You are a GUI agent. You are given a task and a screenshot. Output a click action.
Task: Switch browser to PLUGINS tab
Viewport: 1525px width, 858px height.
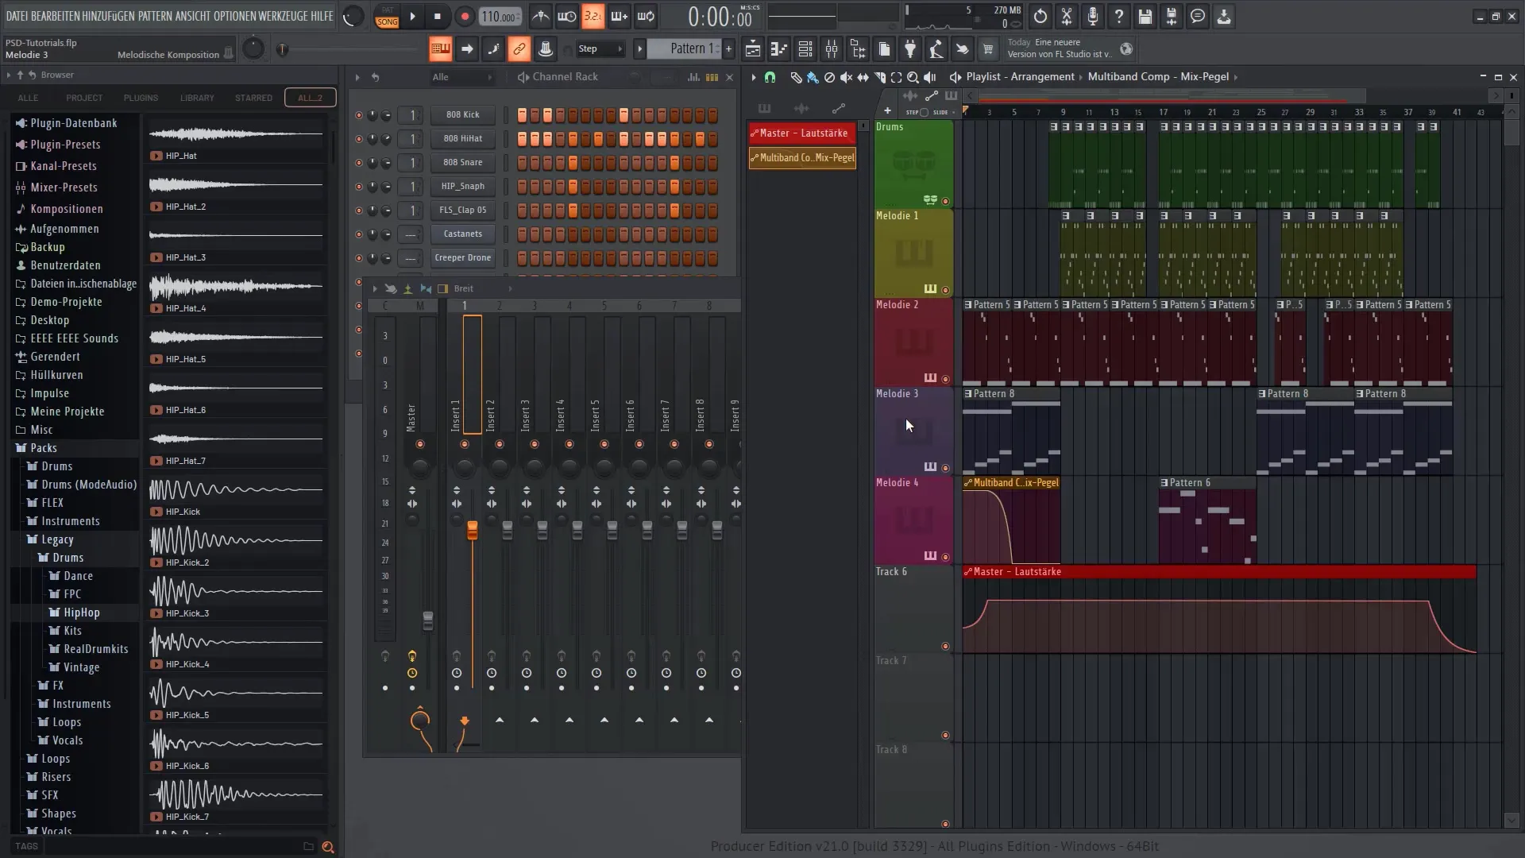141,98
